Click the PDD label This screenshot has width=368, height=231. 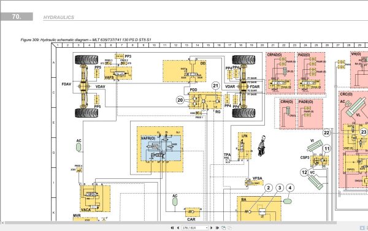pos(193,90)
